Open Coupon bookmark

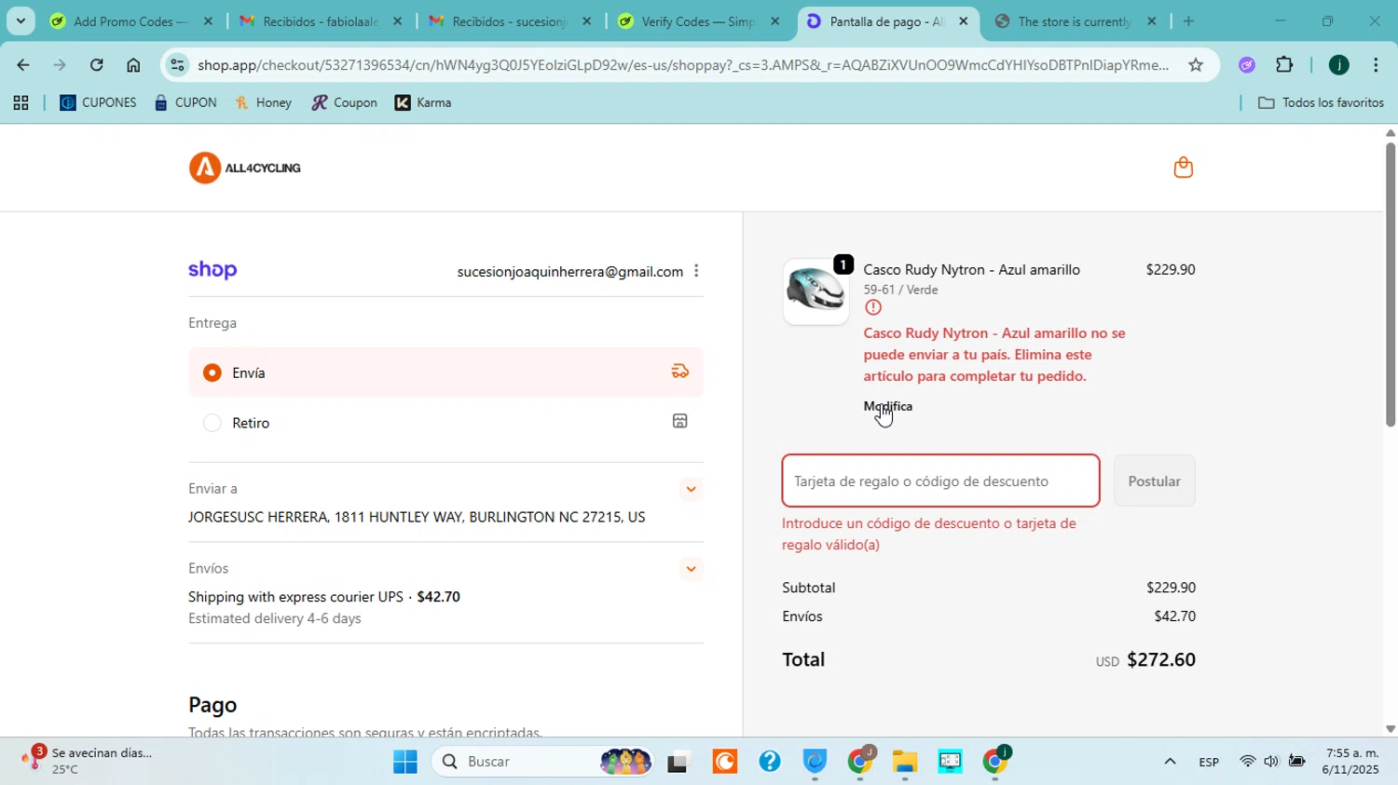tap(344, 102)
